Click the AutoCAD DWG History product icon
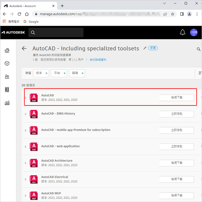202x202 pixels. (34, 114)
